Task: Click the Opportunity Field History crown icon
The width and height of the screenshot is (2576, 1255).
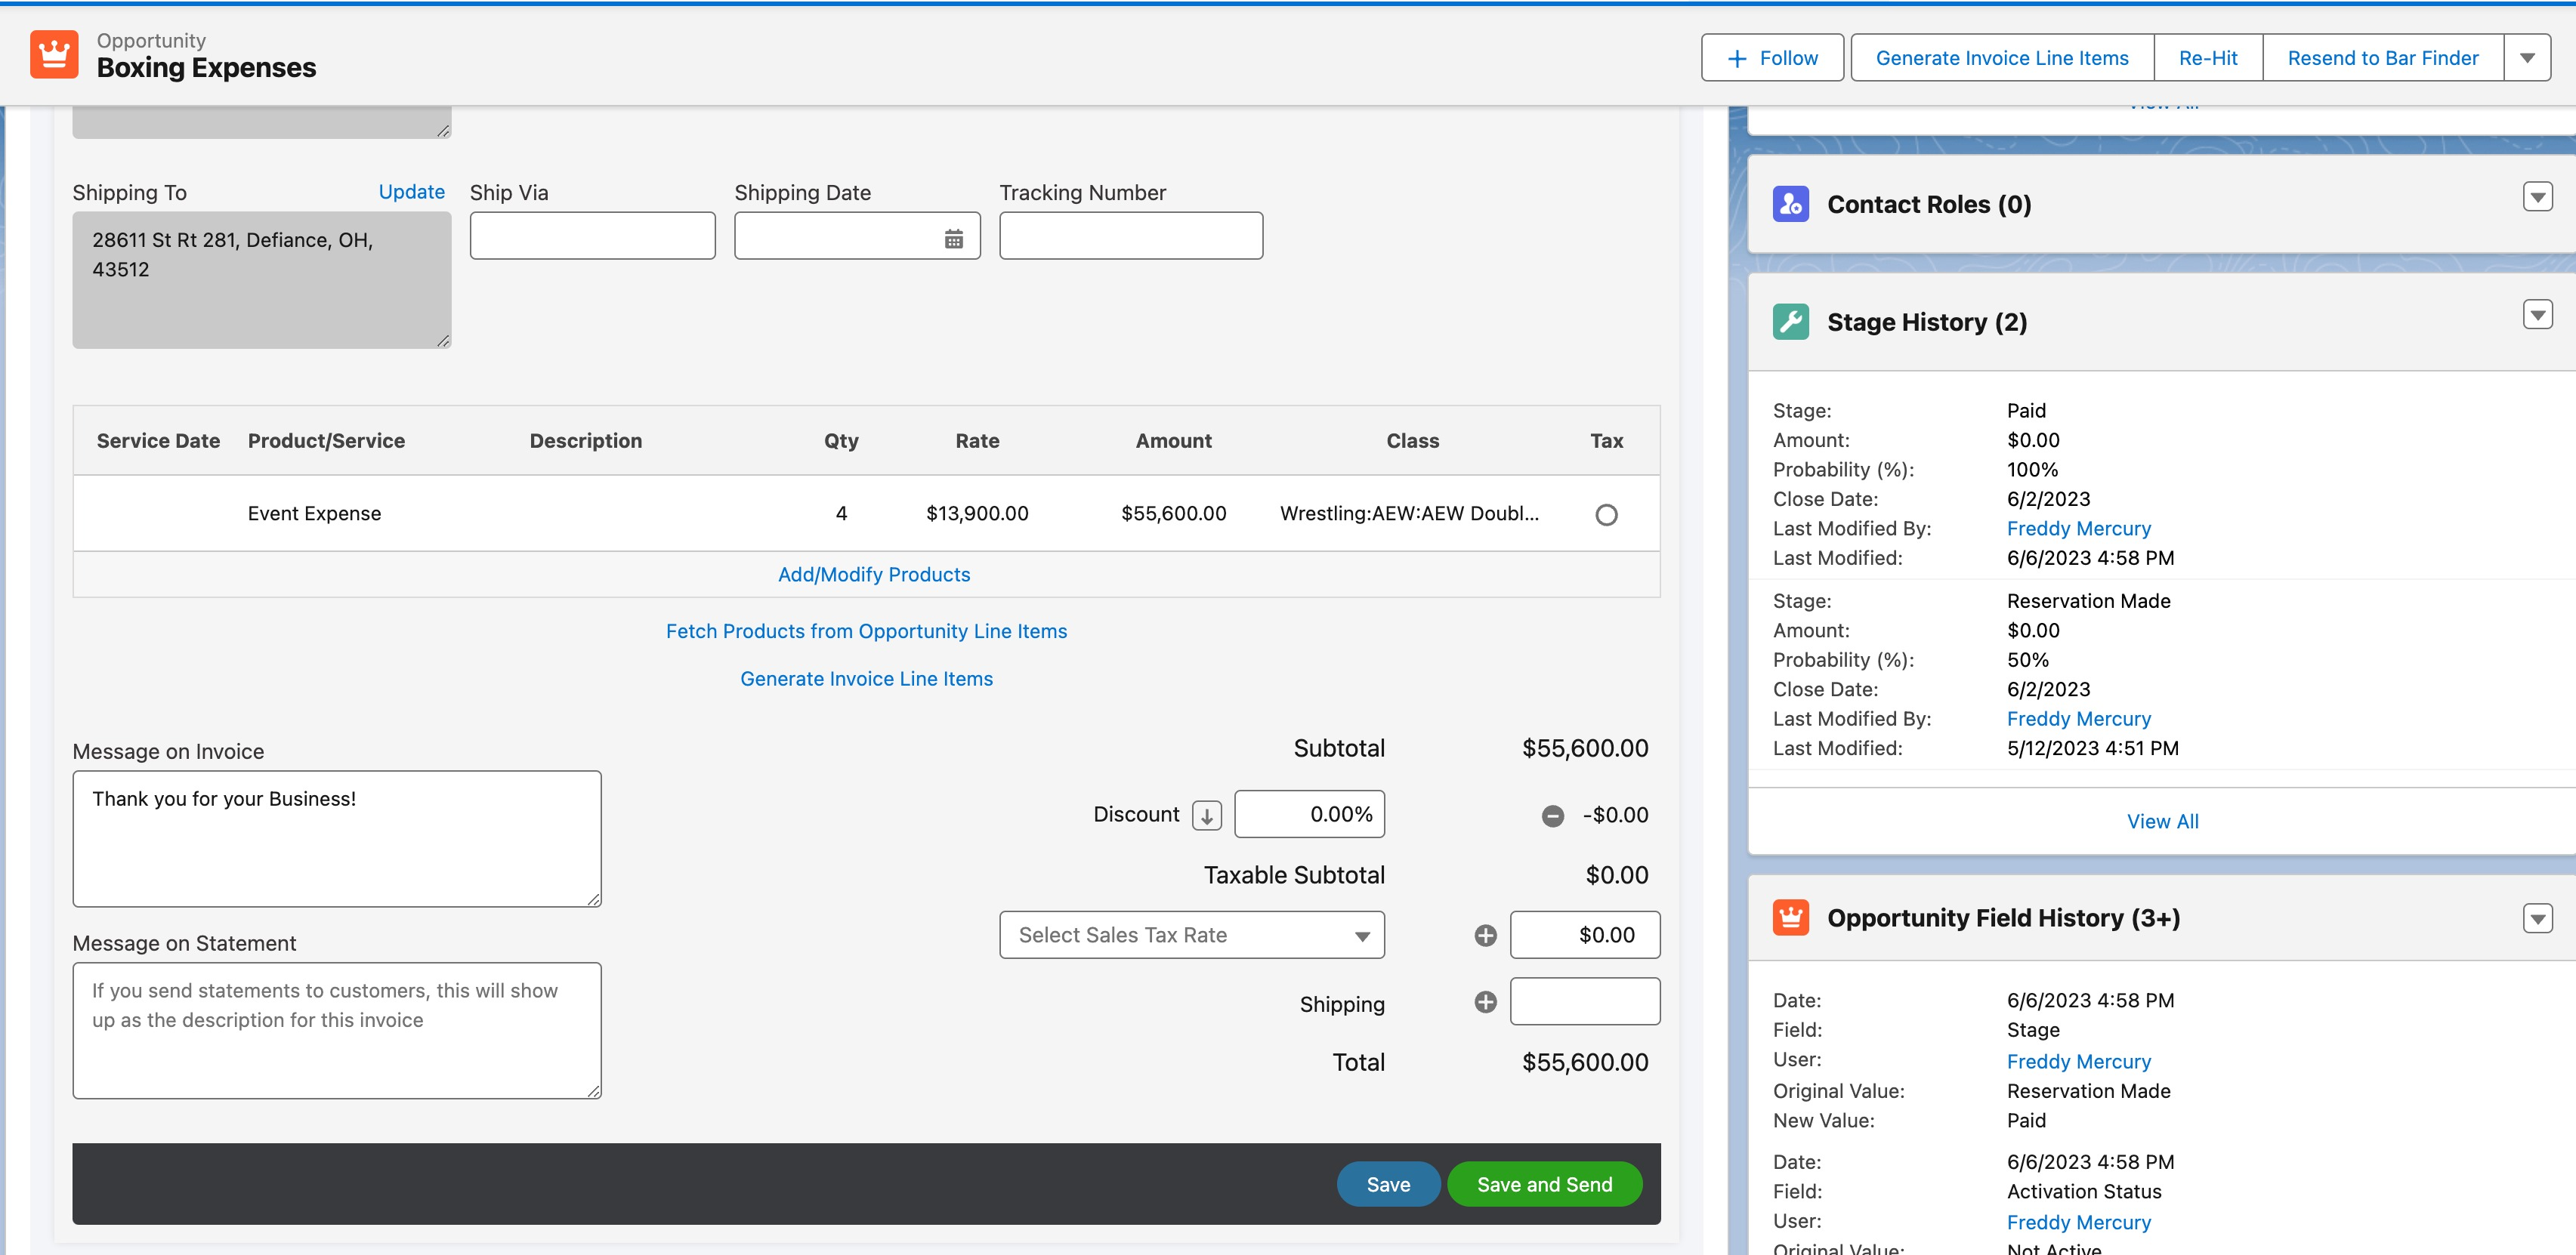Action: pyautogui.click(x=1791, y=916)
